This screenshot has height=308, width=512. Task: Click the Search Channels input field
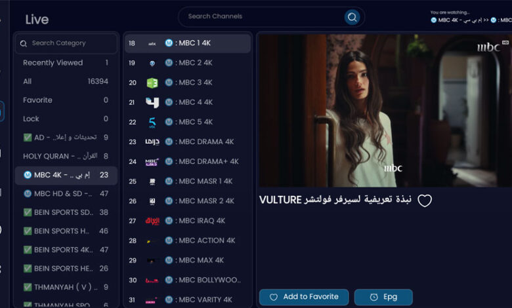click(x=263, y=17)
